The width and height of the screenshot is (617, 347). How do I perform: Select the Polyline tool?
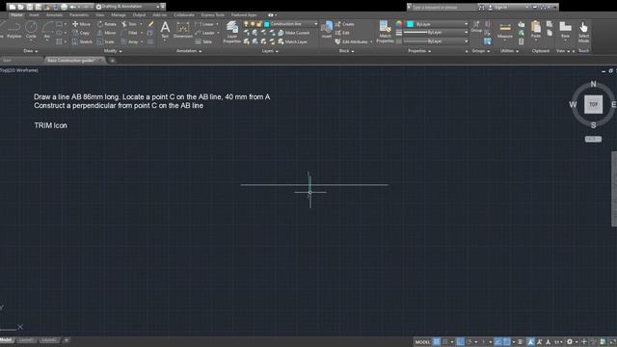coord(14,30)
